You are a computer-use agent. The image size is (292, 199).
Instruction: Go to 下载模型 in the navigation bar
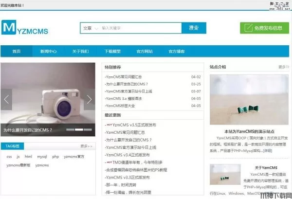(x=112, y=51)
